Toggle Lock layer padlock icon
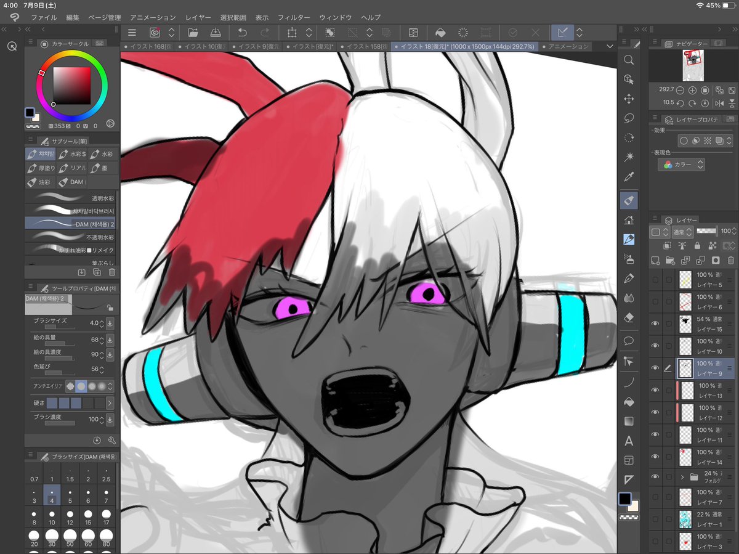 (697, 246)
